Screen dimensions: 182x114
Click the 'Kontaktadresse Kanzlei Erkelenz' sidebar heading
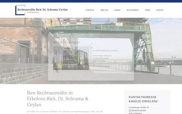click(143, 99)
